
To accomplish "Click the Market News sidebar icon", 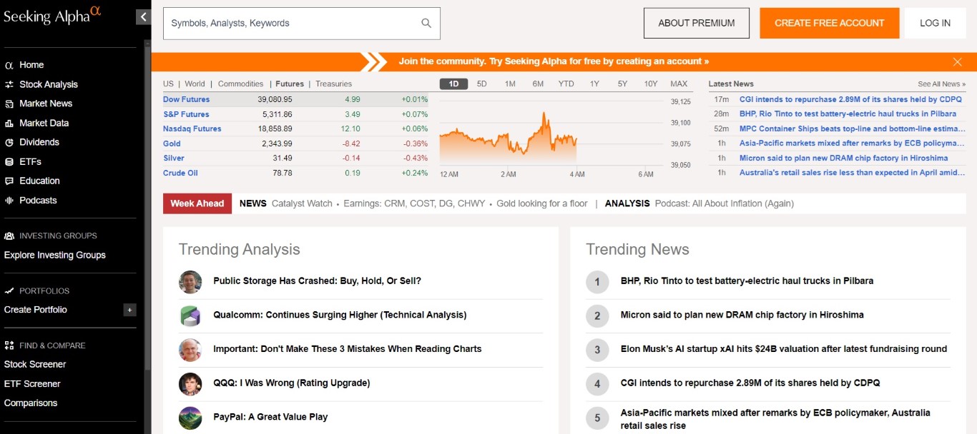I will (x=9, y=104).
